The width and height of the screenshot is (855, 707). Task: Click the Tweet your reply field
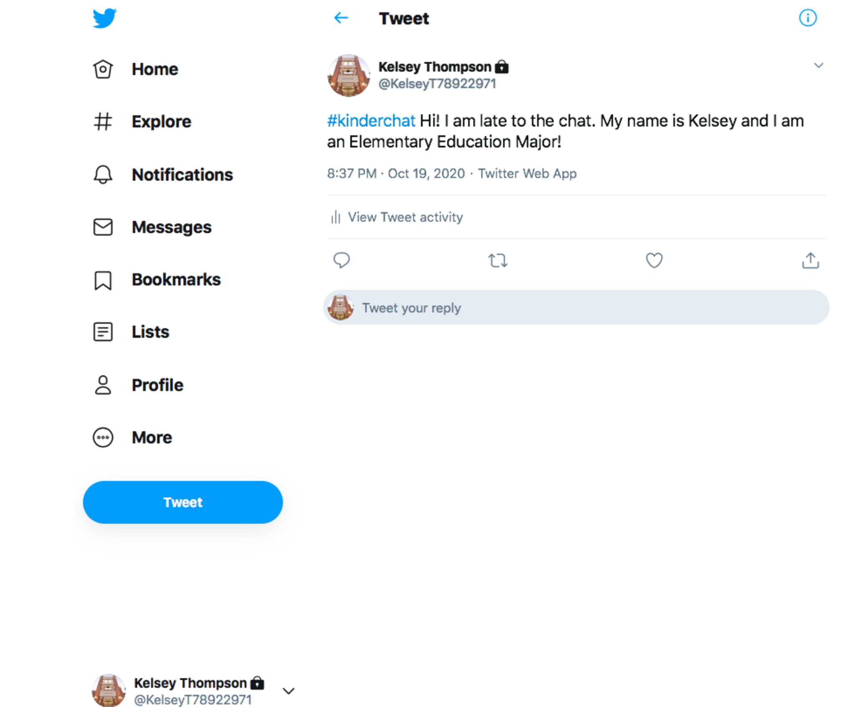[x=584, y=308]
